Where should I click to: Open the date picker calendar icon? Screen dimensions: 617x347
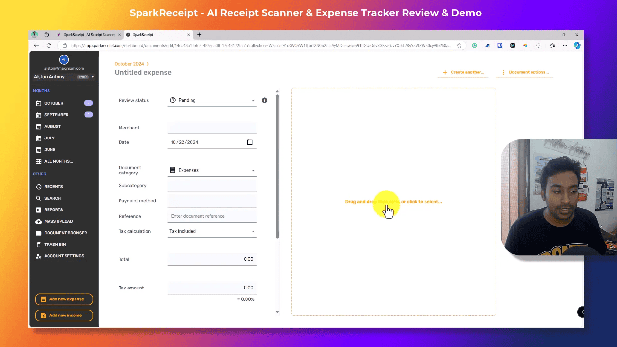click(x=250, y=142)
